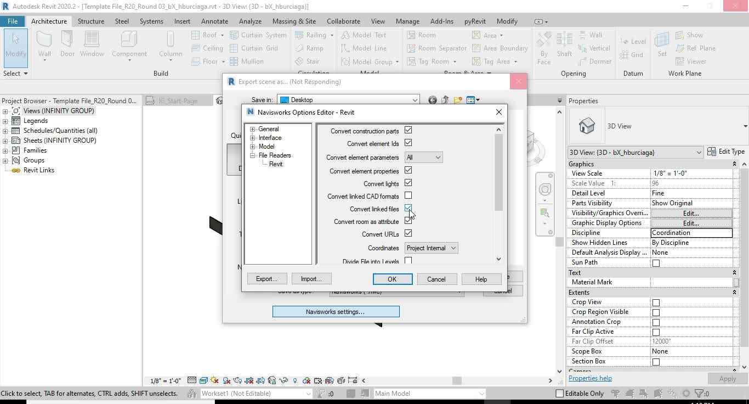The height and width of the screenshot is (404, 749).
Task: Click the Export... button
Action: tap(266, 279)
